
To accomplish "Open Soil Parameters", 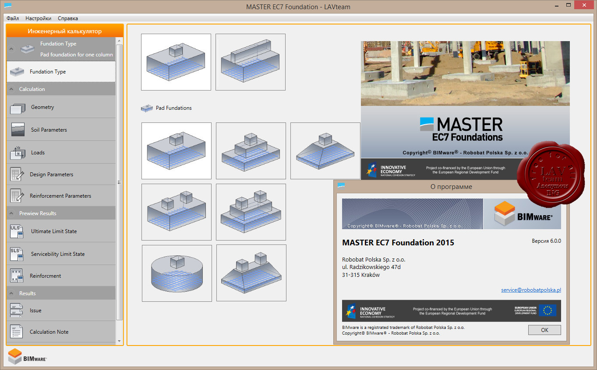I will coord(61,130).
